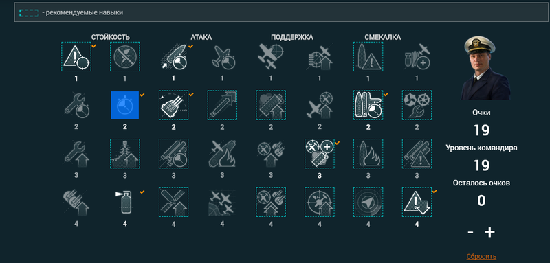The width and height of the screenshot is (550, 263).
Task: Click the torpedo speed arrow skill icon
Action: point(222,105)
